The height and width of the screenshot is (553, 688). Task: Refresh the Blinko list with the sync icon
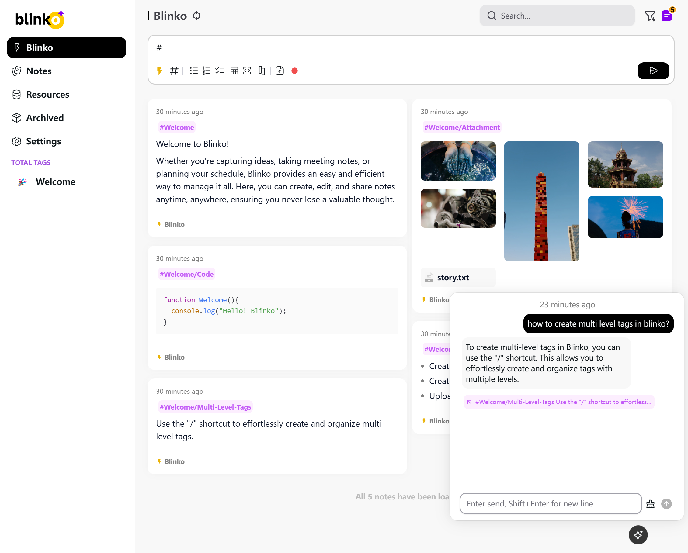click(196, 16)
